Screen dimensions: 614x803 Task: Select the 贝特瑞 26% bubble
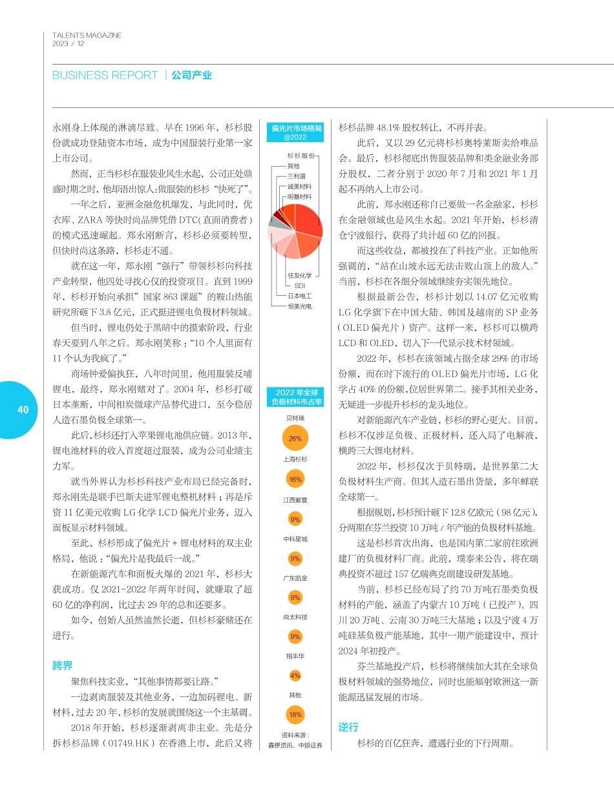[x=294, y=439]
